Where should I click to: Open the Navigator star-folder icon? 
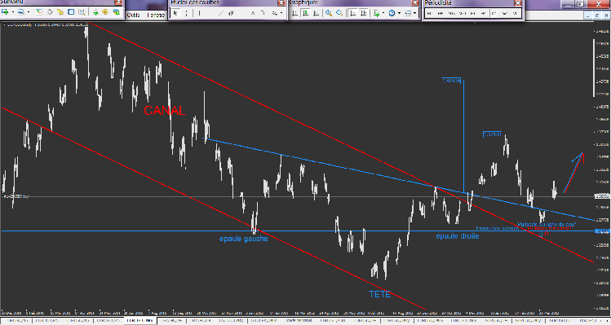[60, 12]
